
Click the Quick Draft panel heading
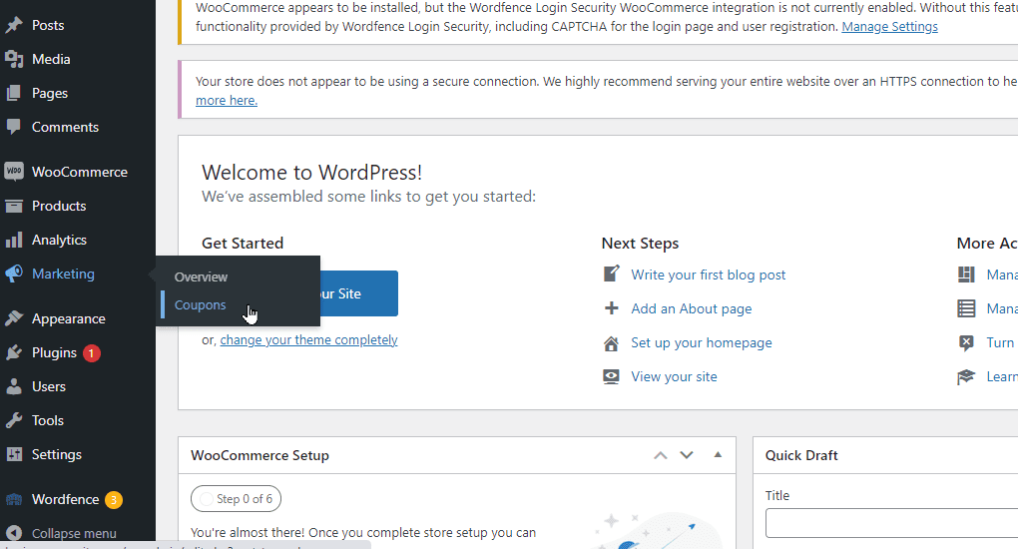[801, 455]
